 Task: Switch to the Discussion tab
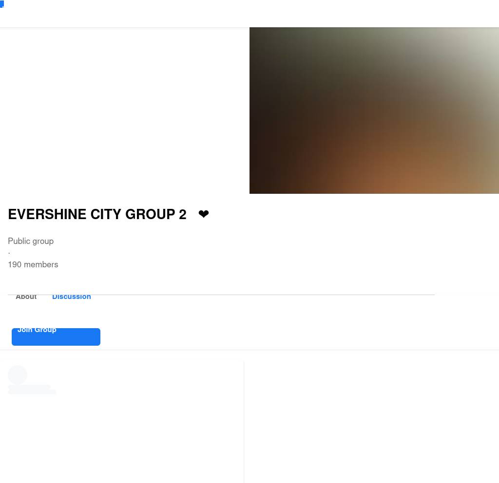click(x=72, y=297)
